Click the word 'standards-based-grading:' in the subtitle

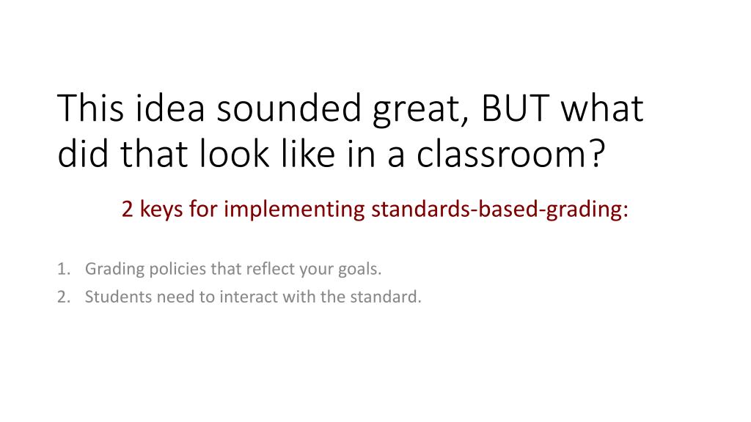click(499, 210)
